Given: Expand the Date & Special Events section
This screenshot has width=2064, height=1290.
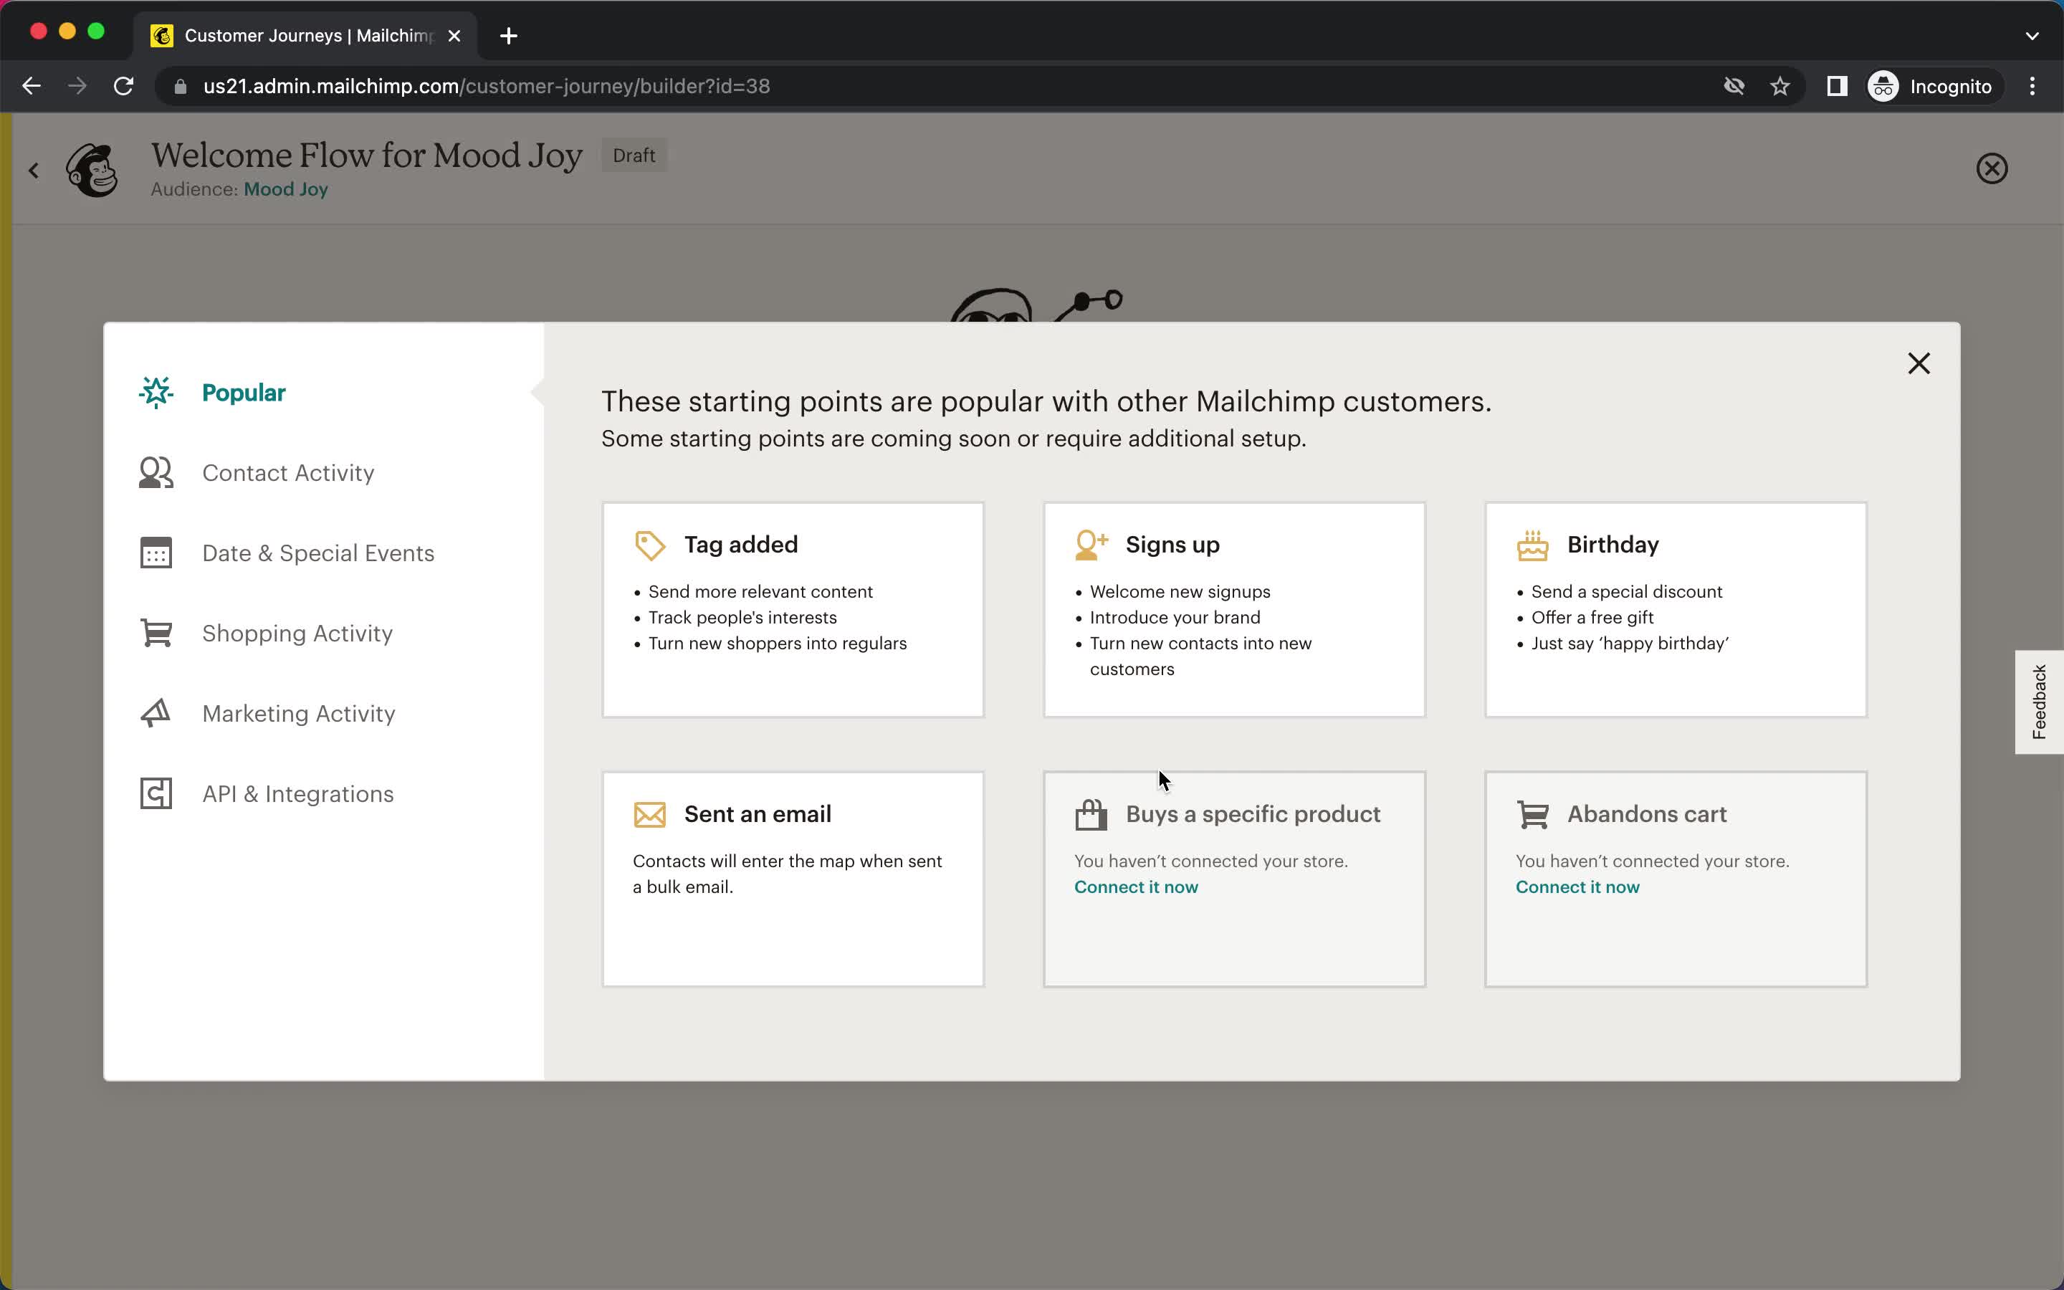Looking at the screenshot, I should pyautogui.click(x=318, y=553).
